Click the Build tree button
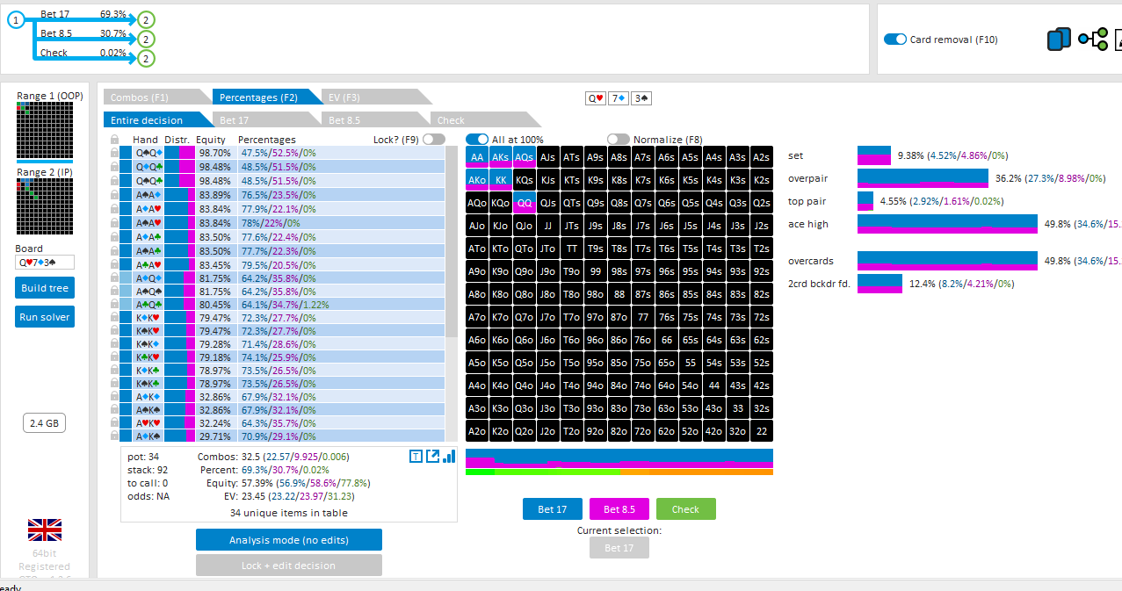1122x591 pixels. point(44,288)
